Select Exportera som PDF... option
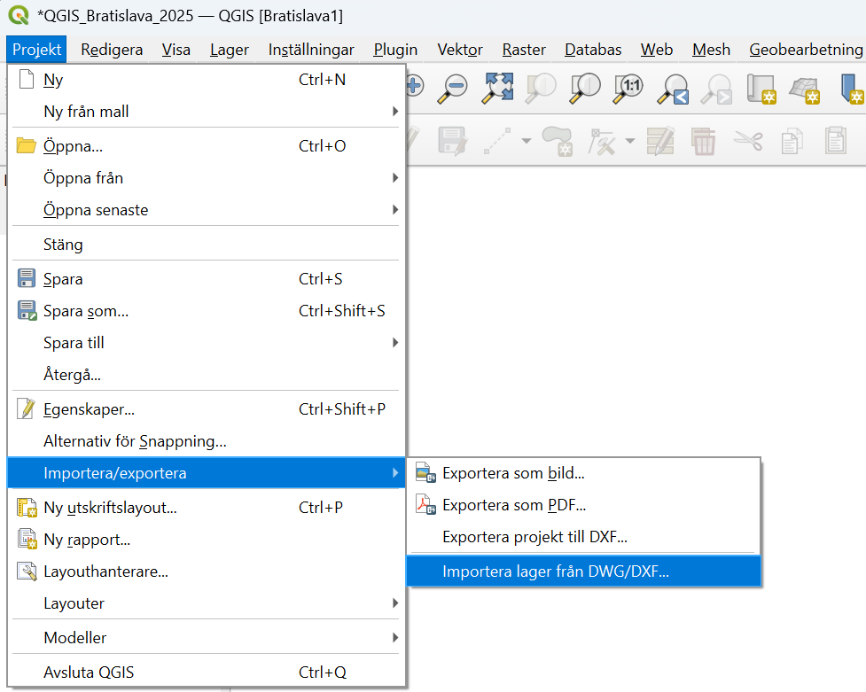 pos(584,505)
